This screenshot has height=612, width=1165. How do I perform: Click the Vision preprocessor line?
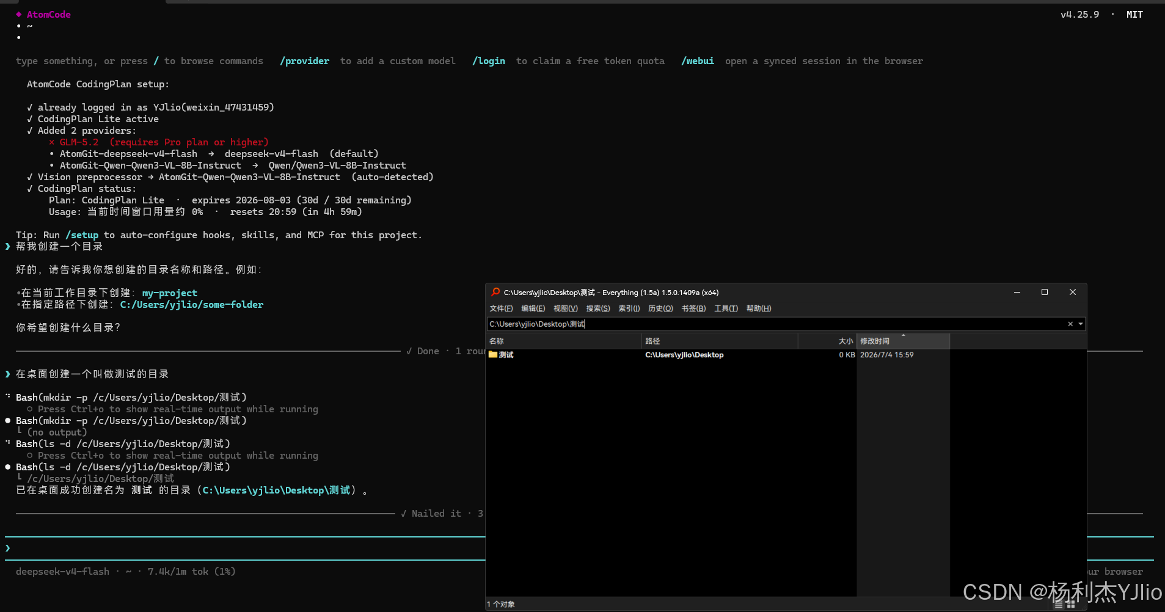pos(230,177)
